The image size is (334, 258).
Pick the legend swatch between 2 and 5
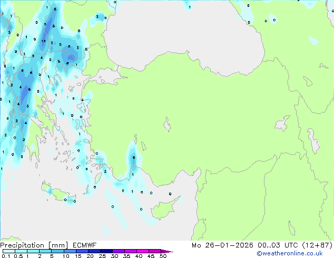tap(45, 251)
